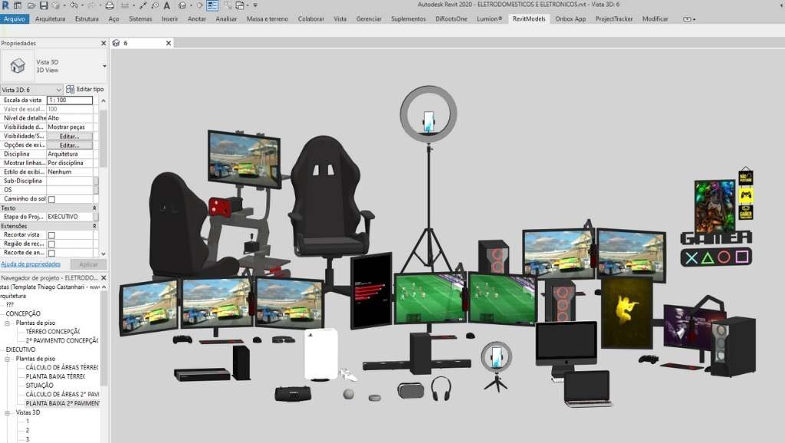Select the Text (A) tool icon
Screen dimensions: 785x443
166,5
